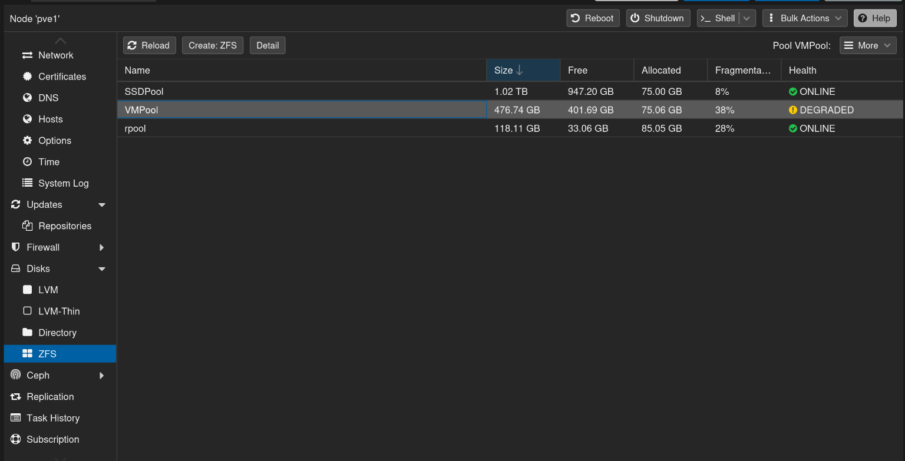Expand the Firewall submenu arrow
905x461 pixels.
102,247
